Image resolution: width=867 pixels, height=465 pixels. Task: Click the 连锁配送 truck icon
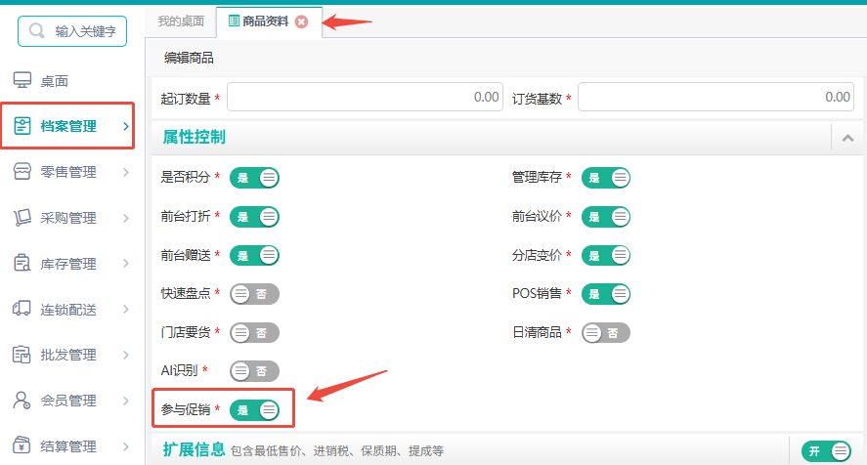[22, 309]
